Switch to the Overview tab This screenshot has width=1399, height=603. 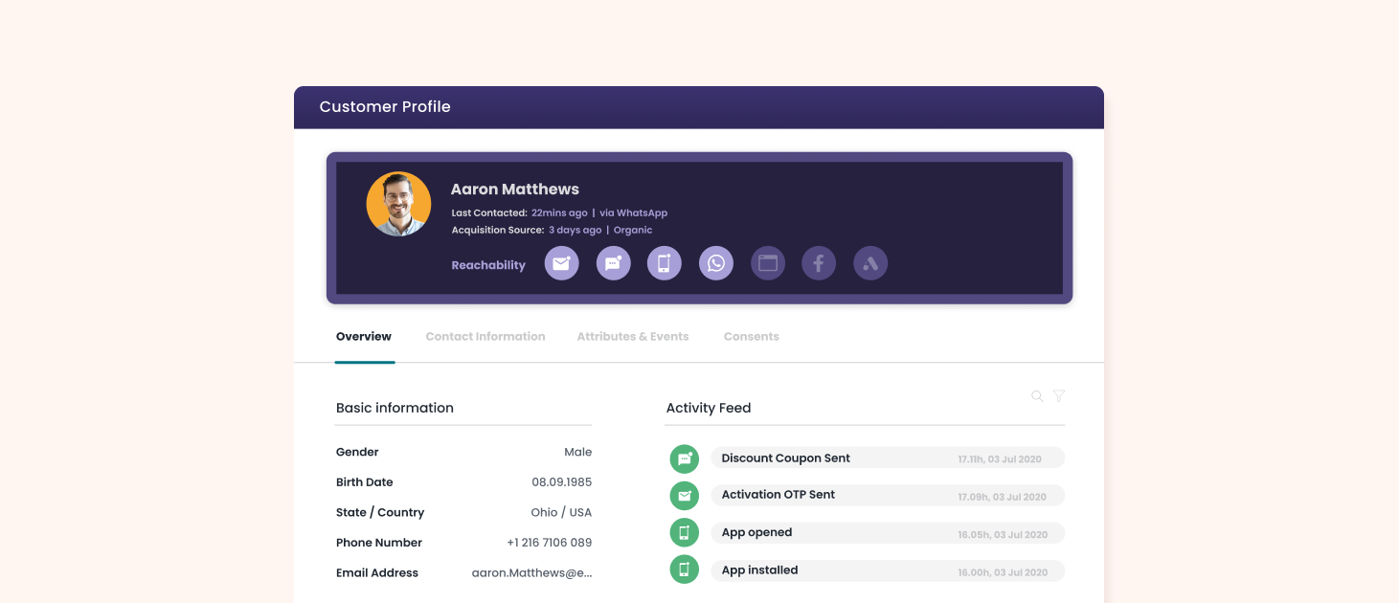coord(364,337)
